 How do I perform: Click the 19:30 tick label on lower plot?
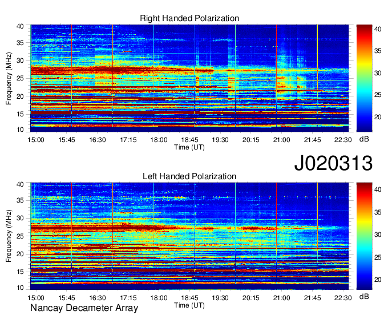point(220,298)
